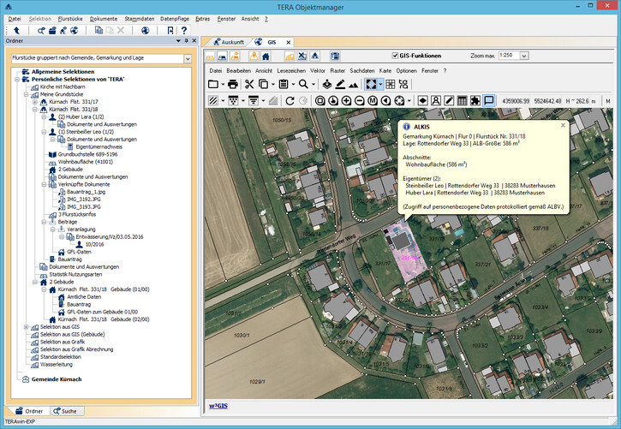Click the magnifier search tool in GIS toolbar
This screenshot has width=621, height=429.
click(x=303, y=84)
